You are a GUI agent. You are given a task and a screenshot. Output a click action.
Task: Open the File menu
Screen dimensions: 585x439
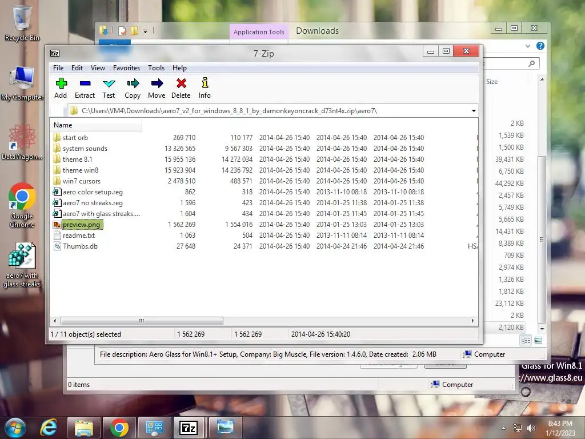pos(58,68)
